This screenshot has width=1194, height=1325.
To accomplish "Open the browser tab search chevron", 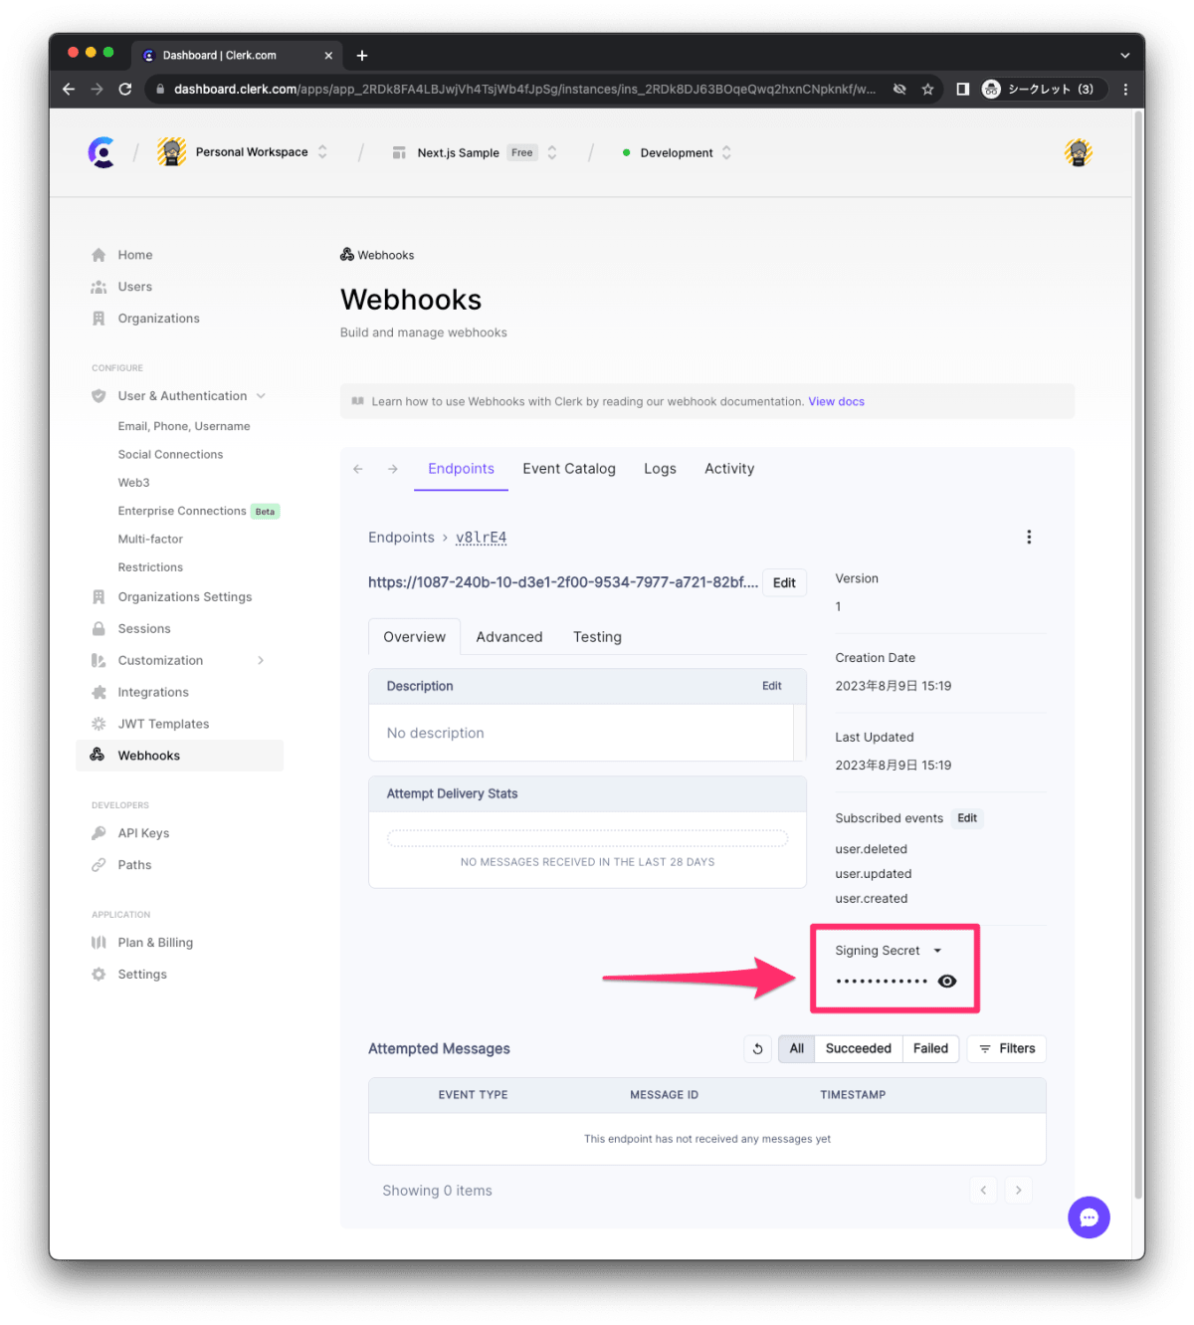I will (x=1125, y=56).
